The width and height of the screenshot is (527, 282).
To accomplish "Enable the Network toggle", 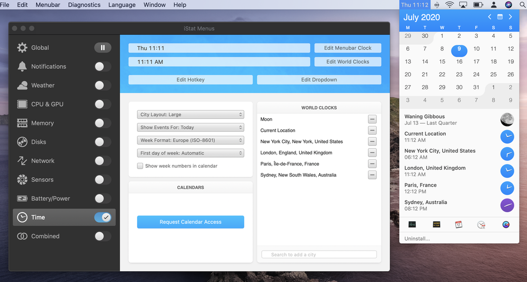I will [103, 161].
